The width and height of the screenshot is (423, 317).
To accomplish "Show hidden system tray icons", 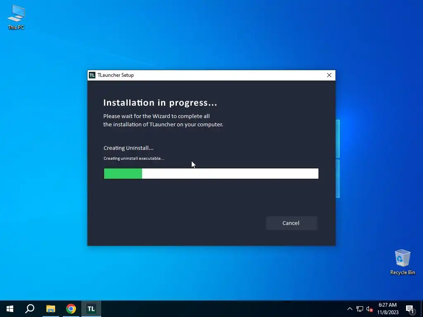I will coord(349,309).
